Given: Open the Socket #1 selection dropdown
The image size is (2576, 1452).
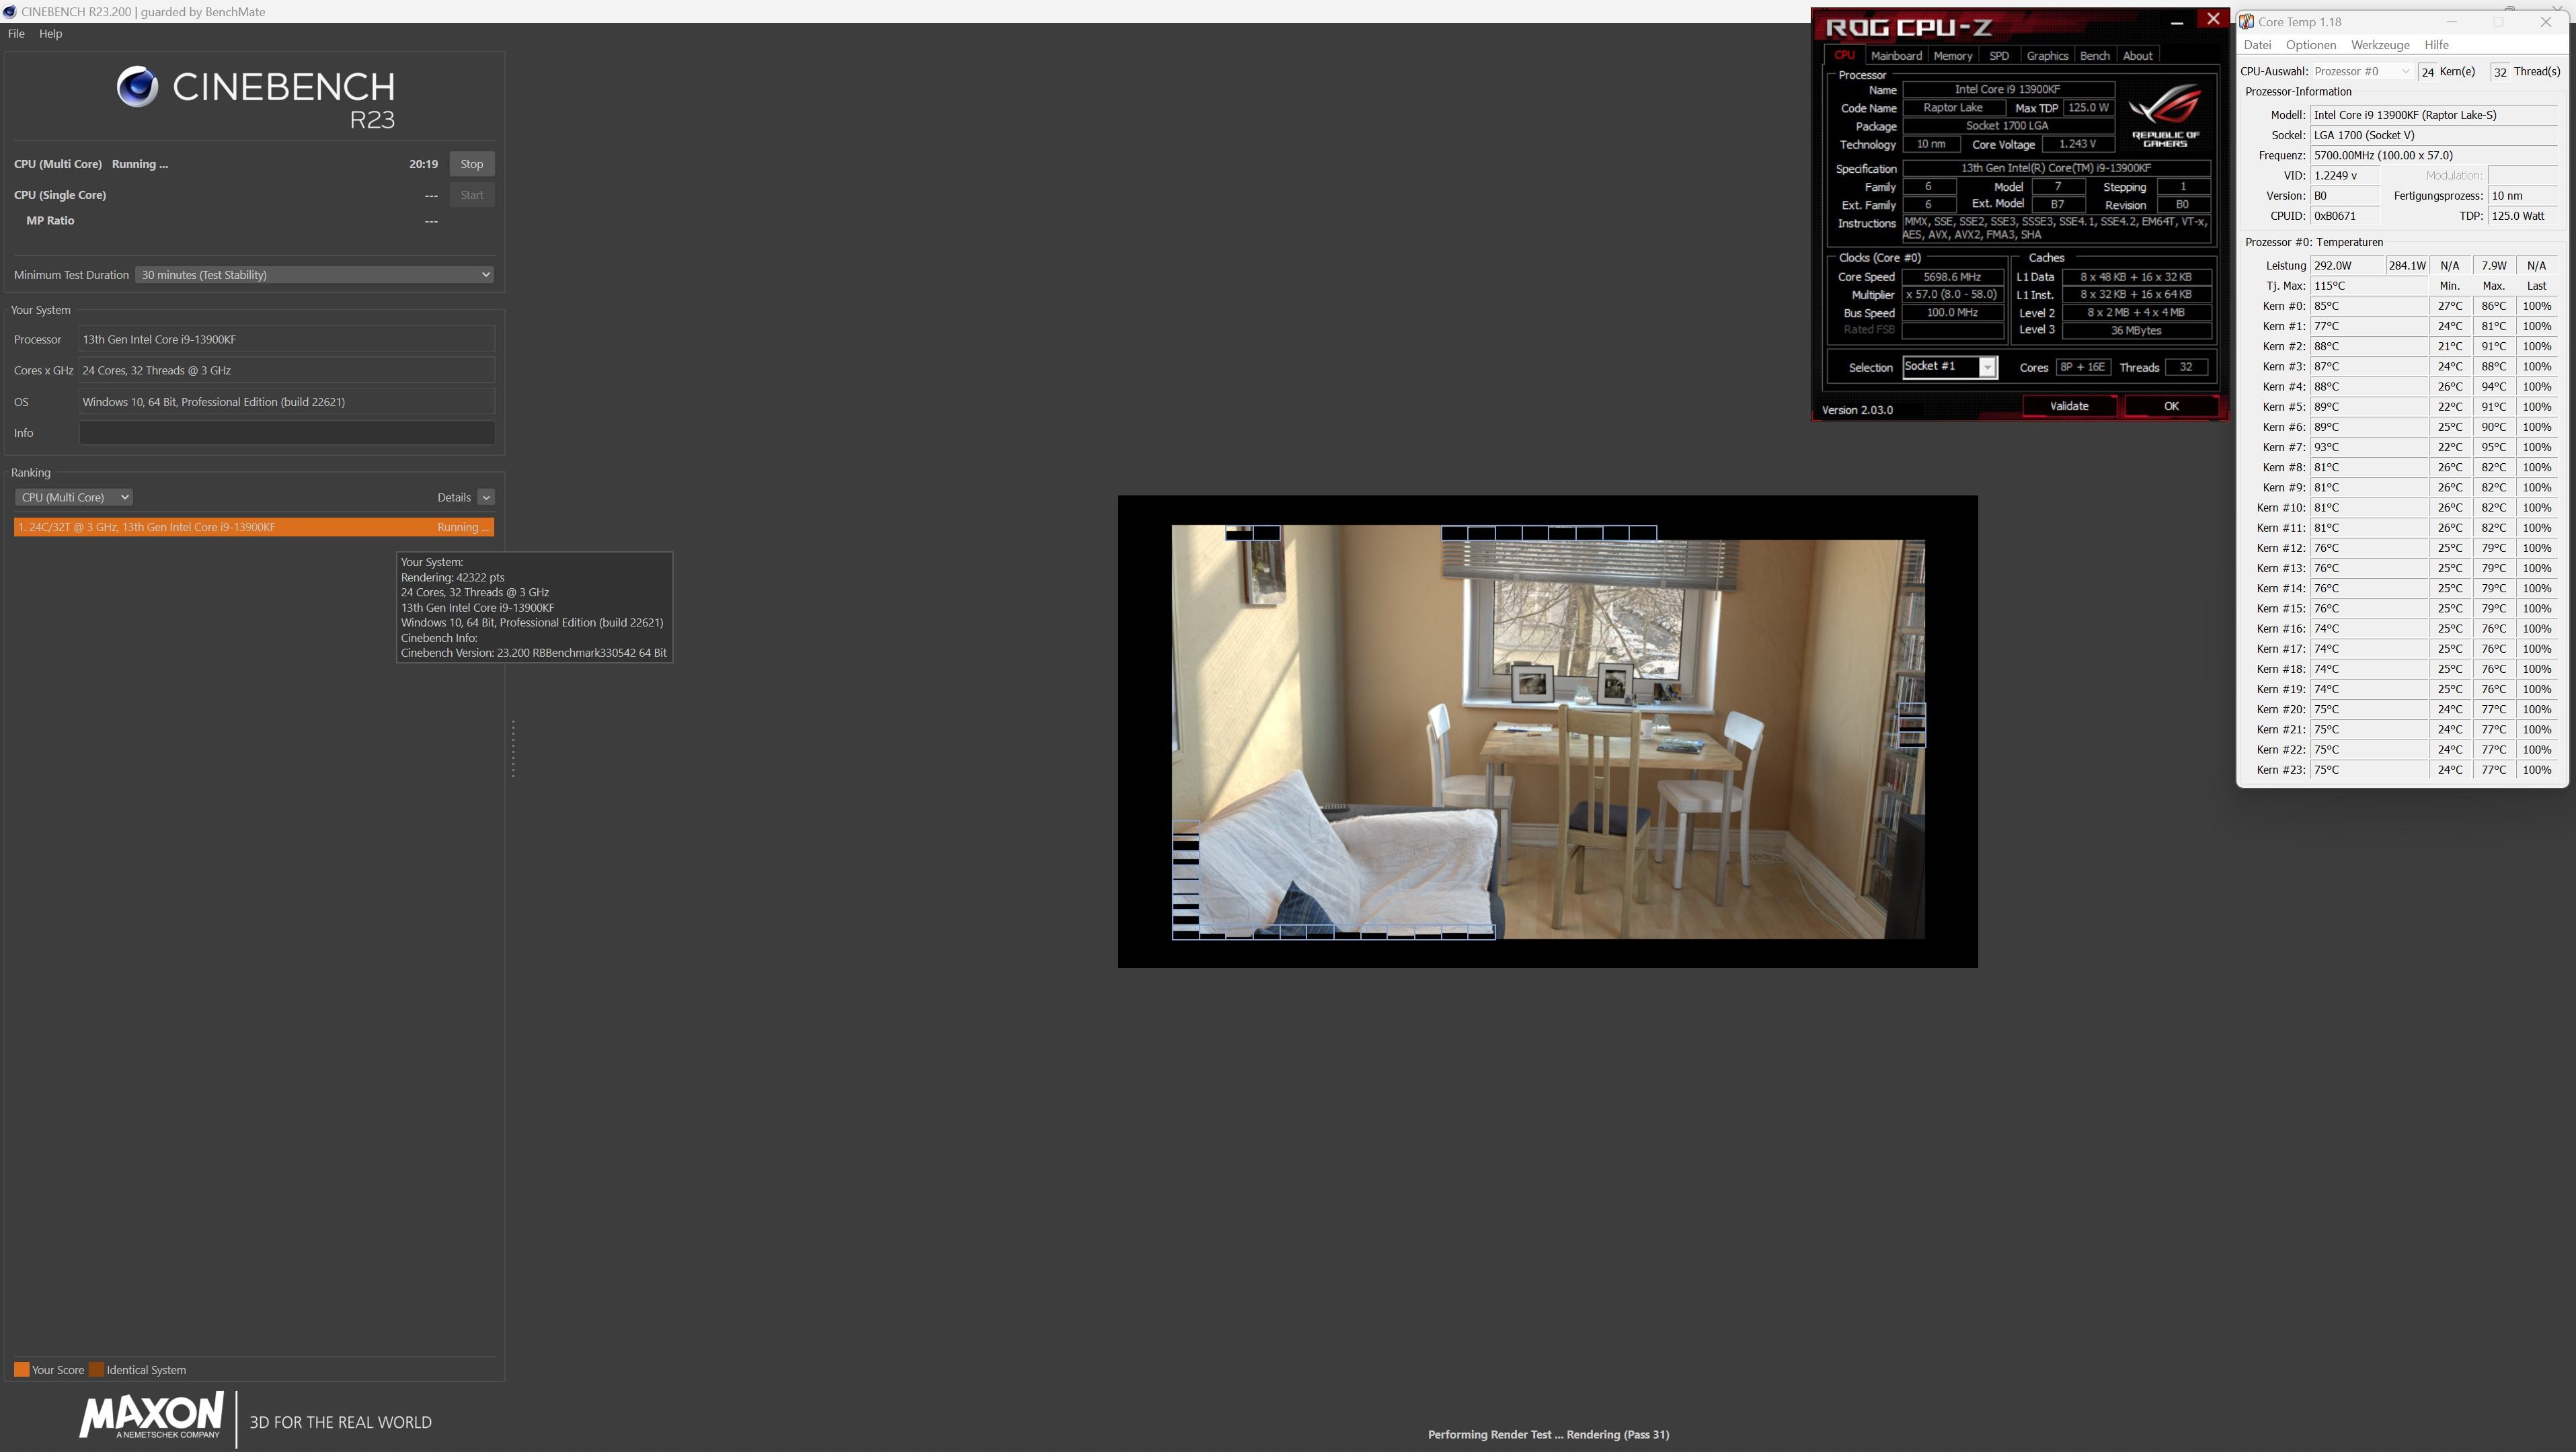Looking at the screenshot, I should (x=1987, y=367).
